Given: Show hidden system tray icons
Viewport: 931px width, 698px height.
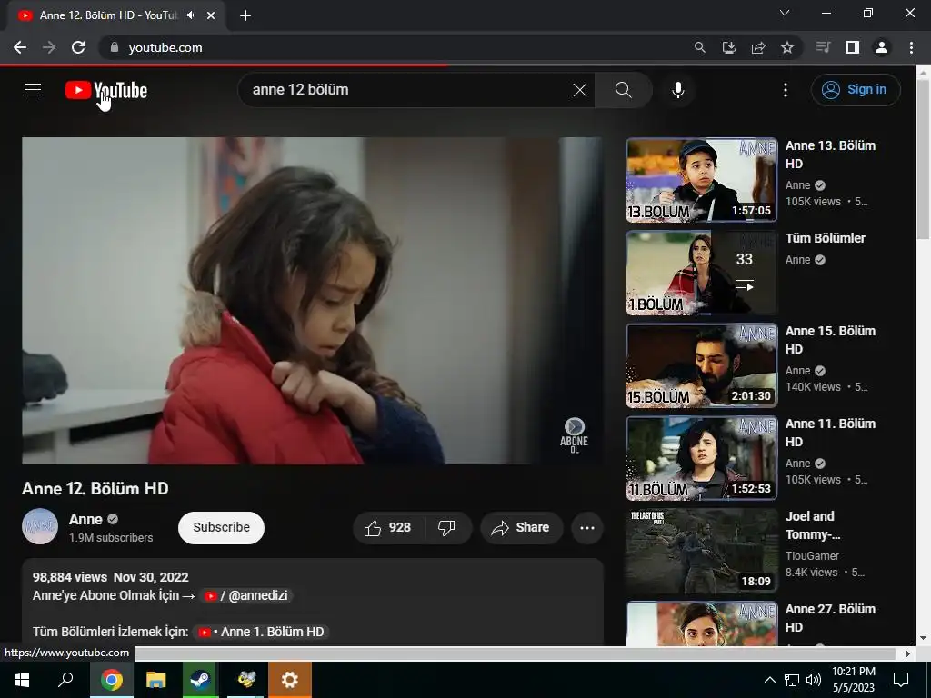Looking at the screenshot, I should click(x=769, y=680).
